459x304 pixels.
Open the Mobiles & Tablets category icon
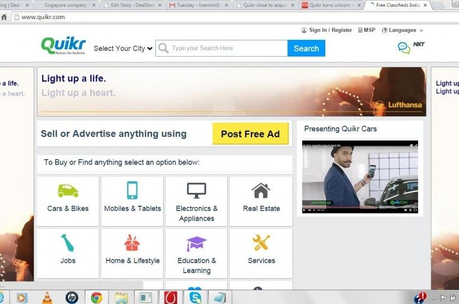[x=132, y=191]
